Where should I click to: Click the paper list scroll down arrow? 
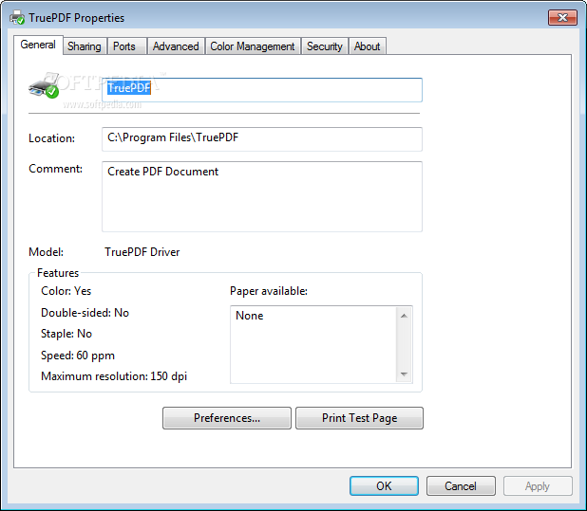(404, 374)
